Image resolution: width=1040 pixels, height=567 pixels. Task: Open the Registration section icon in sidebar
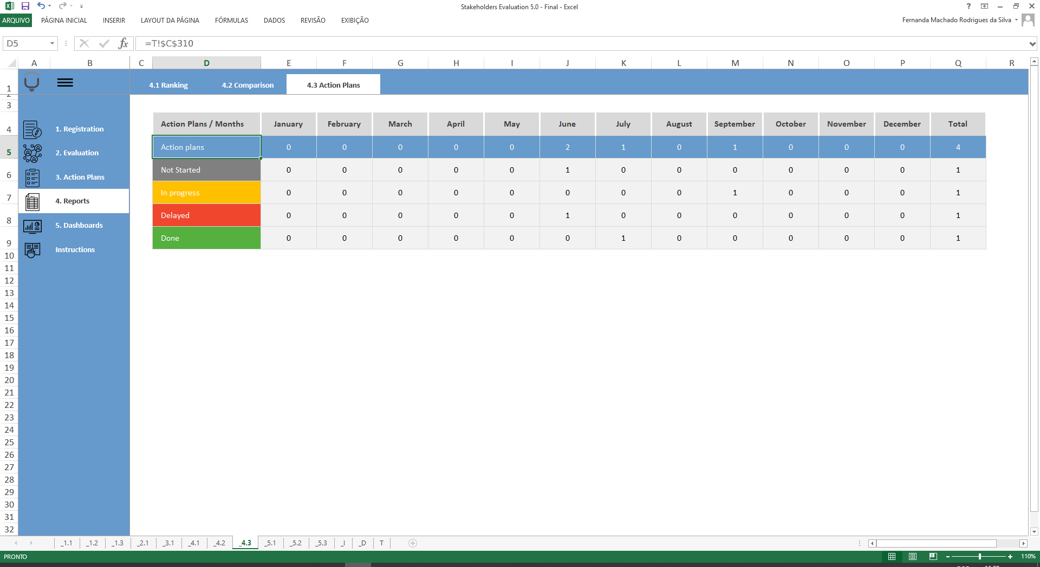pyautogui.click(x=32, y=129)
